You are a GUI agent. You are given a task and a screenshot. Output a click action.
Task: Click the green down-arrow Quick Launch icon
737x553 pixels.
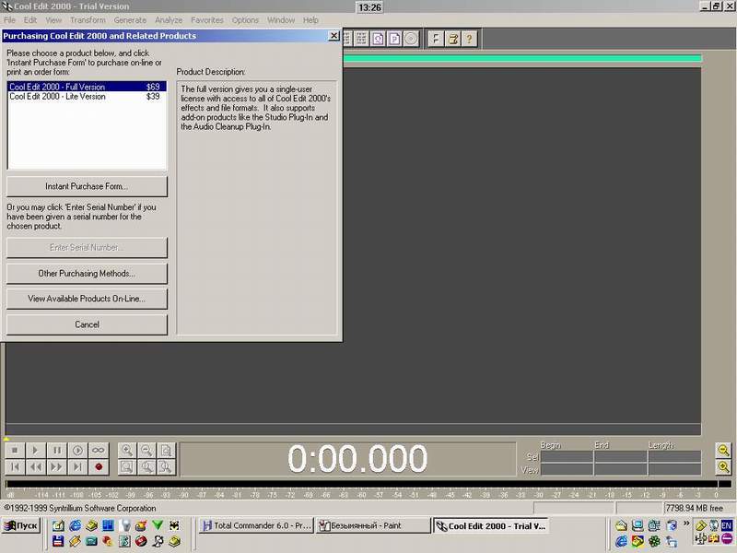point(158,525)
